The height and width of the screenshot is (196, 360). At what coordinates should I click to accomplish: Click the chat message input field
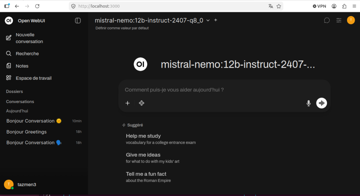[x=211, y=90]
